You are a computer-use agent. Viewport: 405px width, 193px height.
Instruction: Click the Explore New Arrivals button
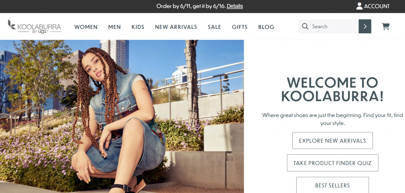[x=332, y=141]
